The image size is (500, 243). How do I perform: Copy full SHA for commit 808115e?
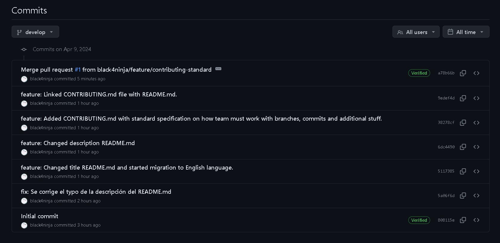click(x=463, y=220)
